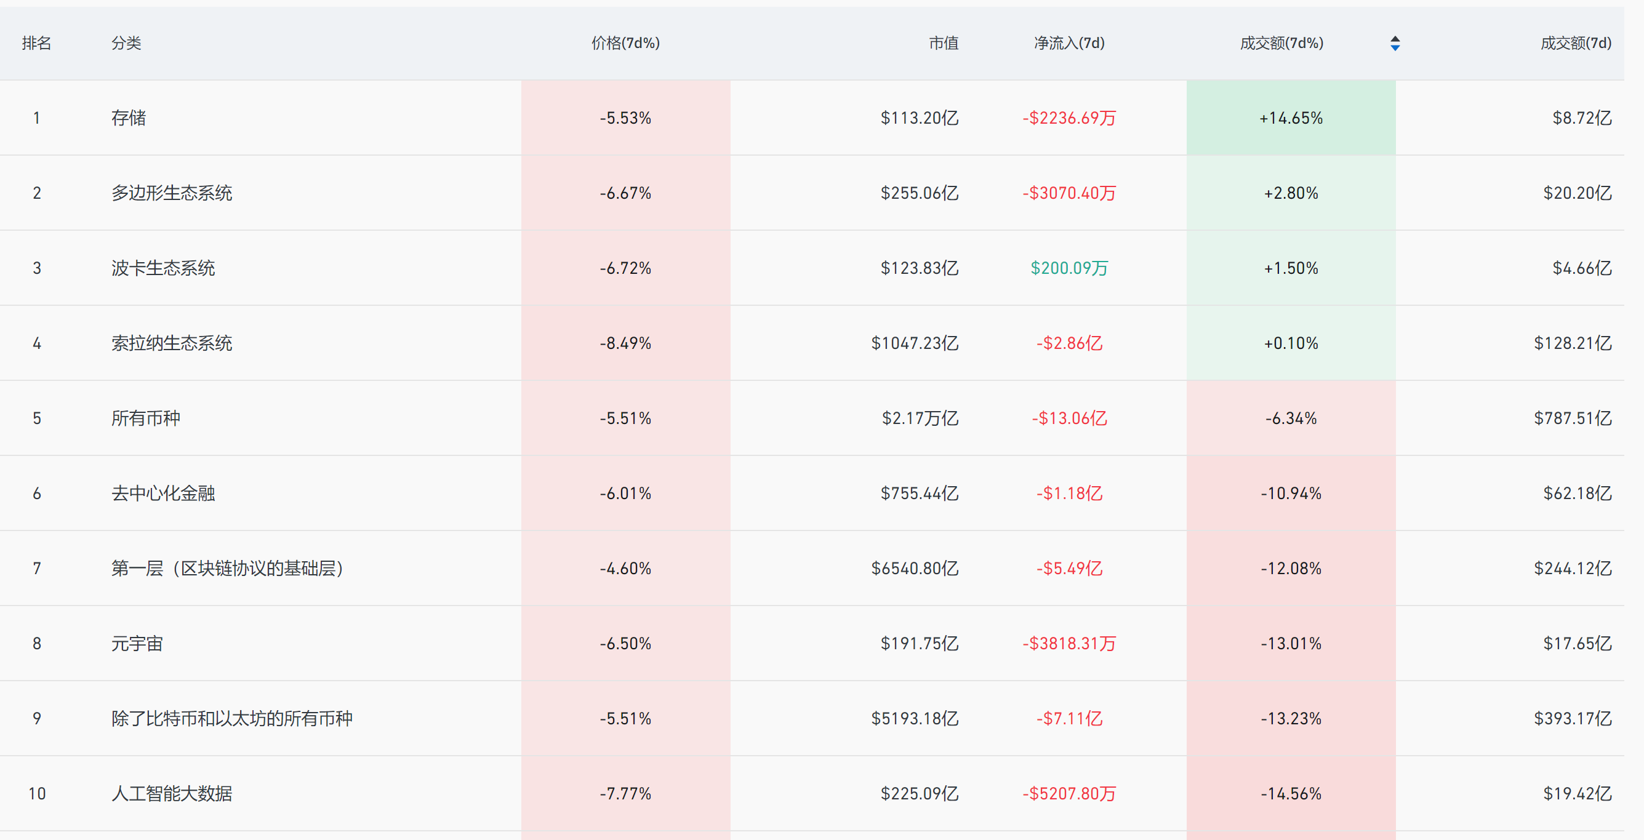Select price change -6.67% cell
Viewport: 1644px width, 840px height.
625,193
